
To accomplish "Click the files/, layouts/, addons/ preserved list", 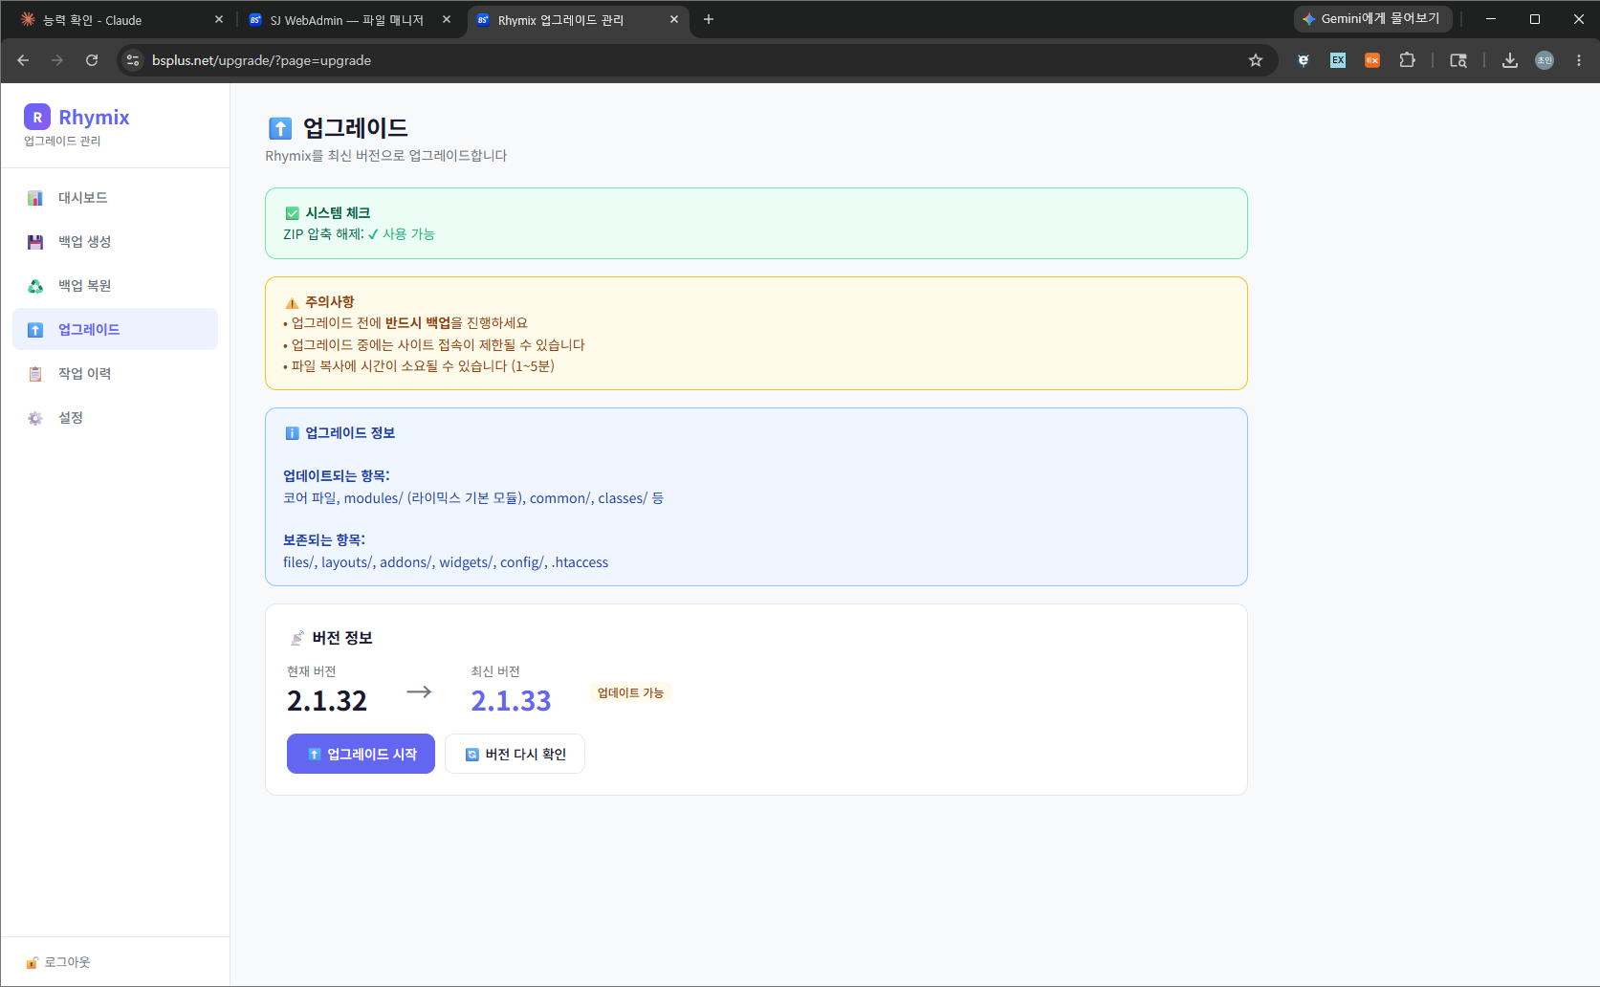I will tap(446, 562).
